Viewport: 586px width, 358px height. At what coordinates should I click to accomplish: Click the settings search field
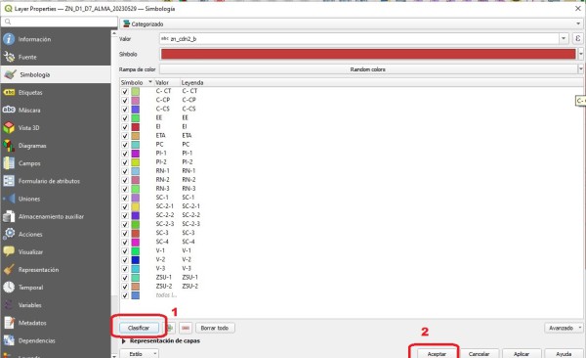(59, 22)
